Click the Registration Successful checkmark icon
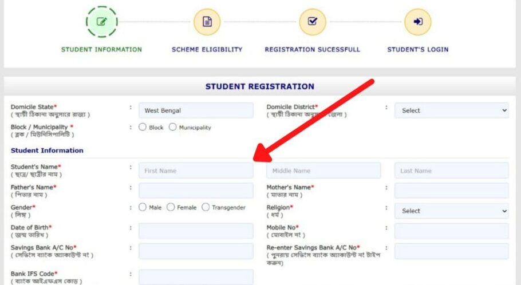521x285 pixels. 312,22
